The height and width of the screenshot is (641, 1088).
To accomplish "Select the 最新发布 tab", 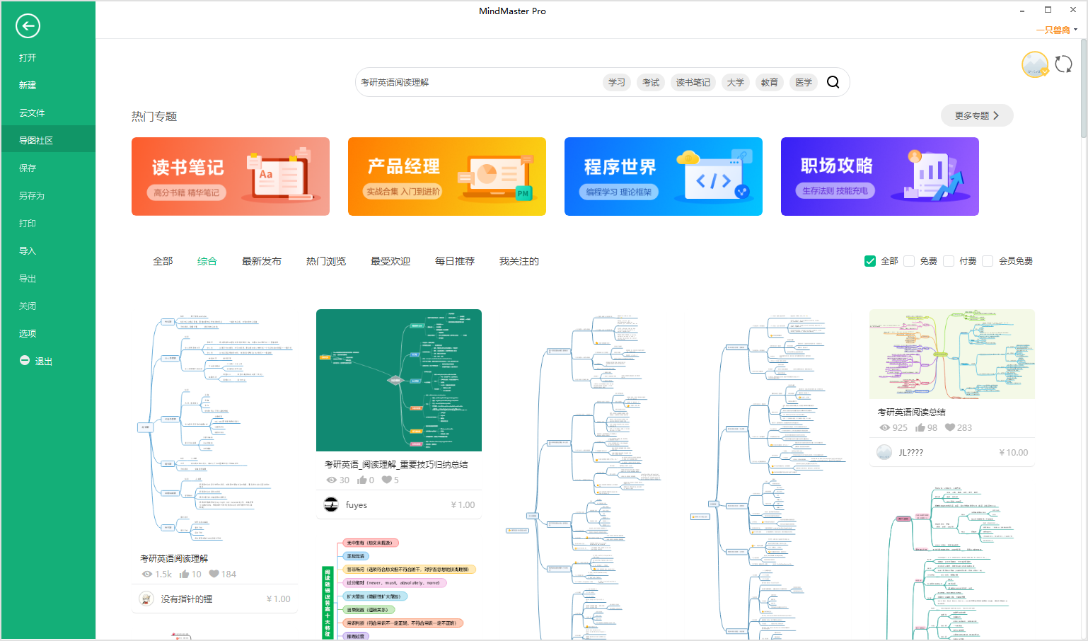I will (261, 261).
